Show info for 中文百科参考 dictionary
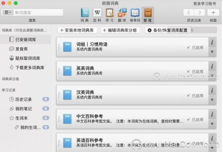Image resolution: width=223 pixels, height=152 pixels. point(212,114)
